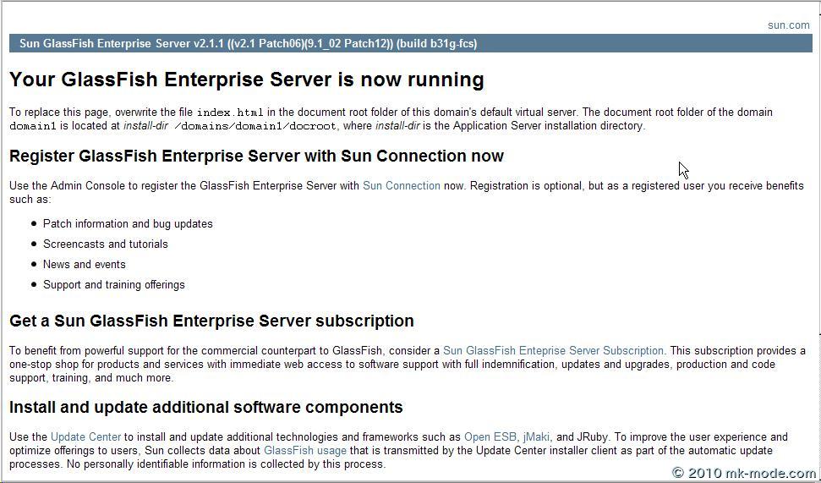Click the 'Your GlassFish Enterprise Server is now running' heading
821x483 pixels.
point(246,80)
